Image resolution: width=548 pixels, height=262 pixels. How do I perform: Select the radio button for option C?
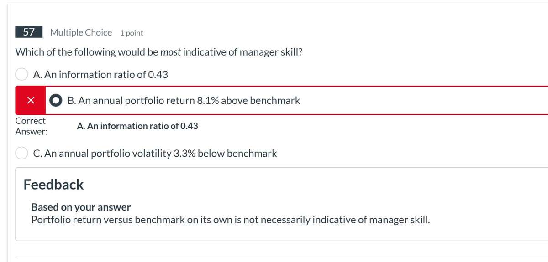click(22, 154)
